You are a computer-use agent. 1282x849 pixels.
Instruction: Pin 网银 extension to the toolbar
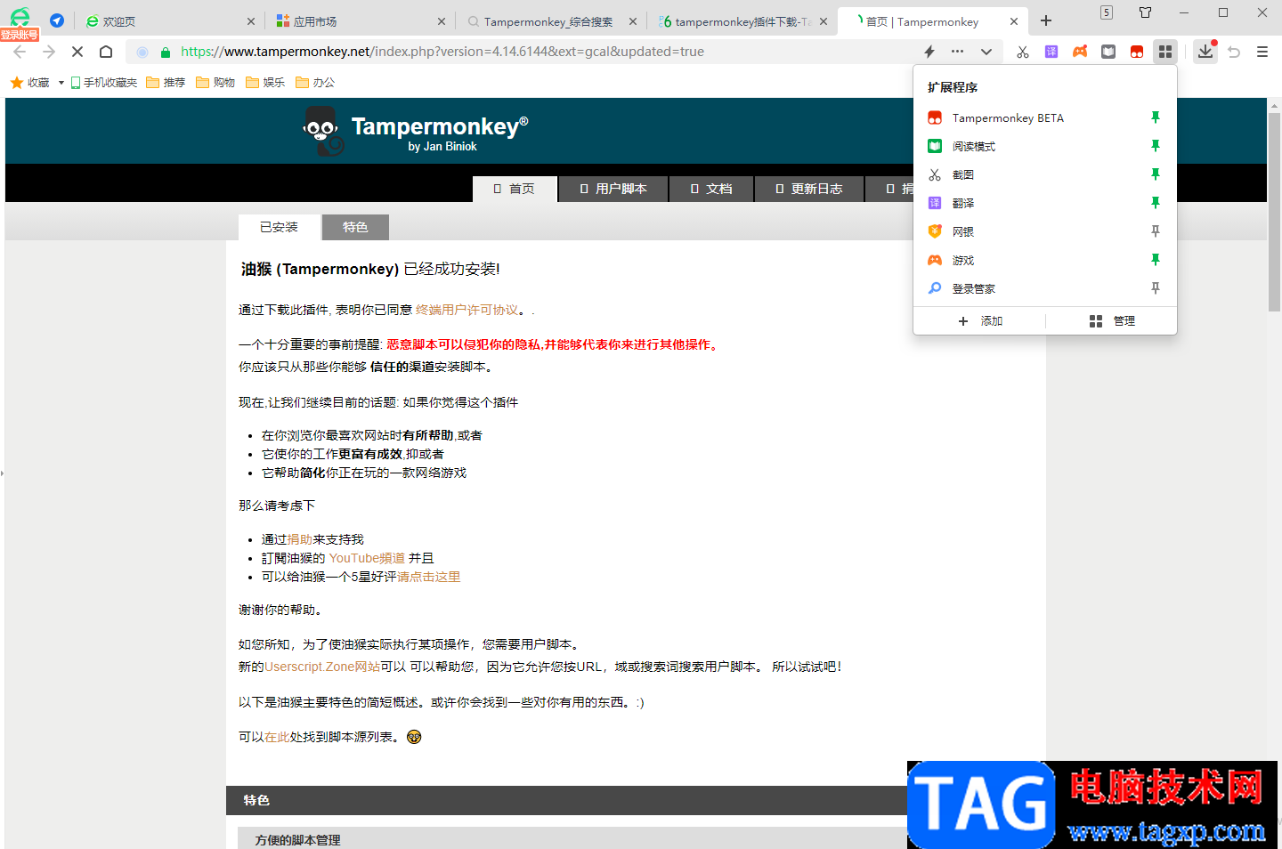click(1155, 231)
